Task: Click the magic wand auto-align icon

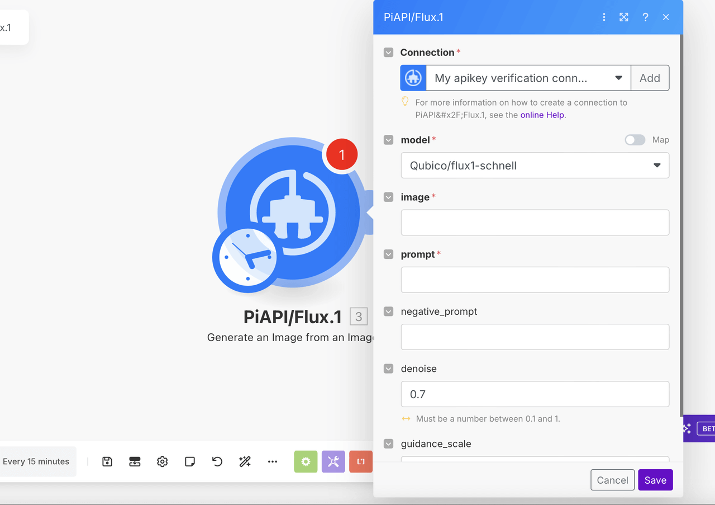Action: [245, 461]
